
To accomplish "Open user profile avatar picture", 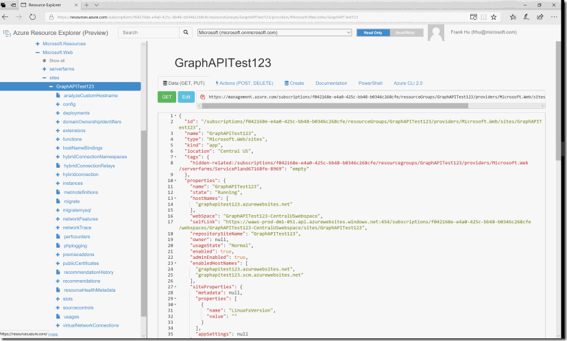I will pyautogui.click(x=436, y=33).
